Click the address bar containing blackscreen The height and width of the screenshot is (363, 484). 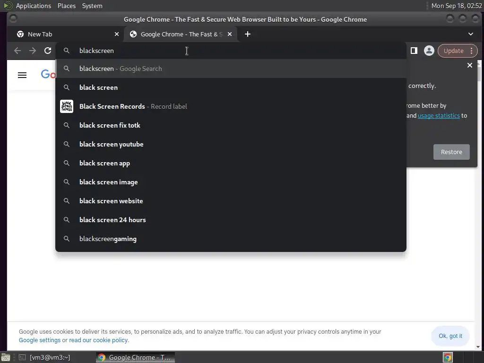click(x=231, y=51)
